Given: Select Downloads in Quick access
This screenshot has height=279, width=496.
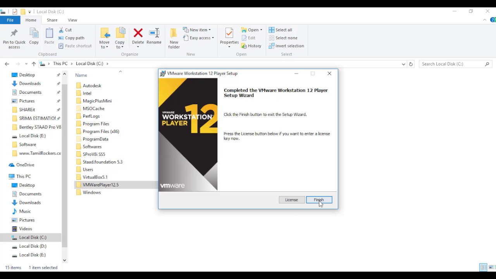Looking at the screenshot, I should 30,84.
